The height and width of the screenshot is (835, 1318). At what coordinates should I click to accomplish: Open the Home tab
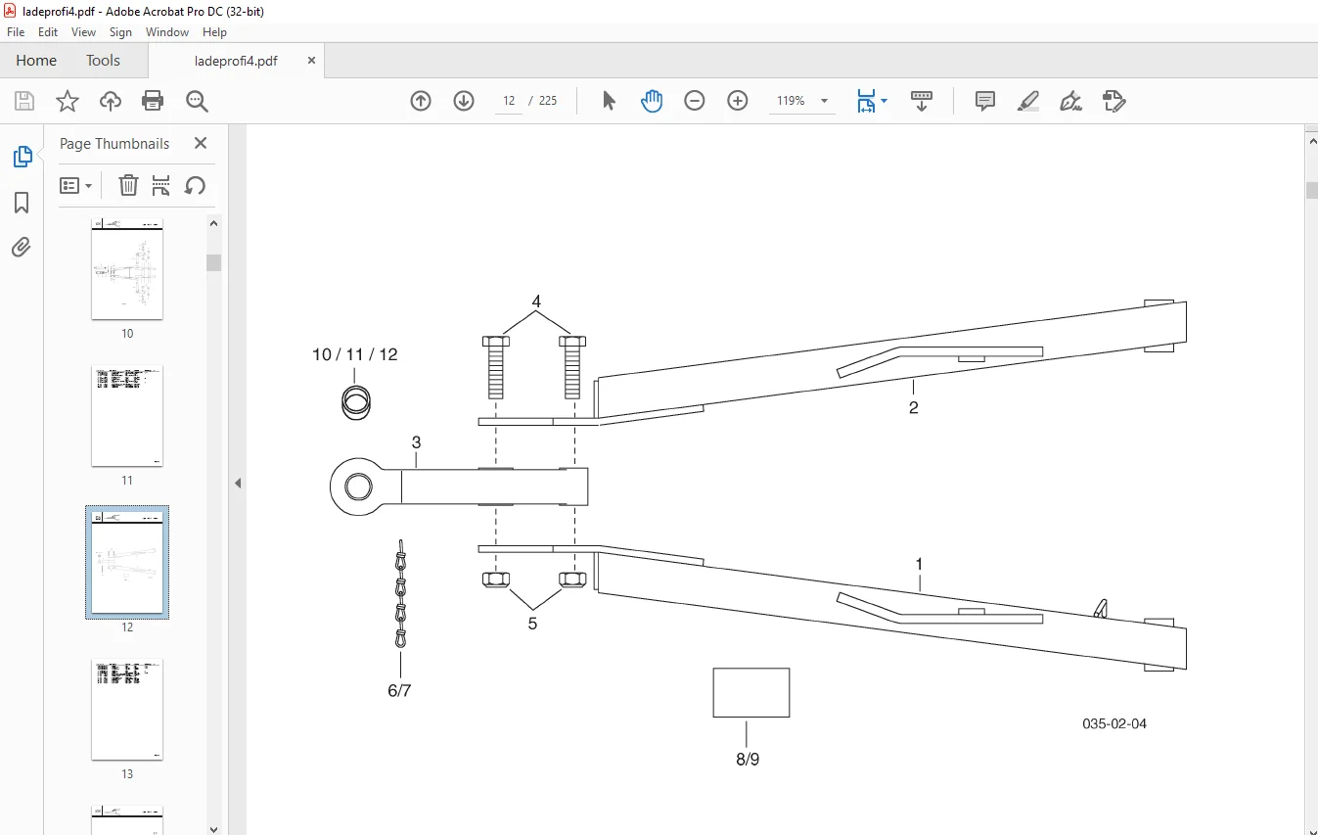[36, 61]
